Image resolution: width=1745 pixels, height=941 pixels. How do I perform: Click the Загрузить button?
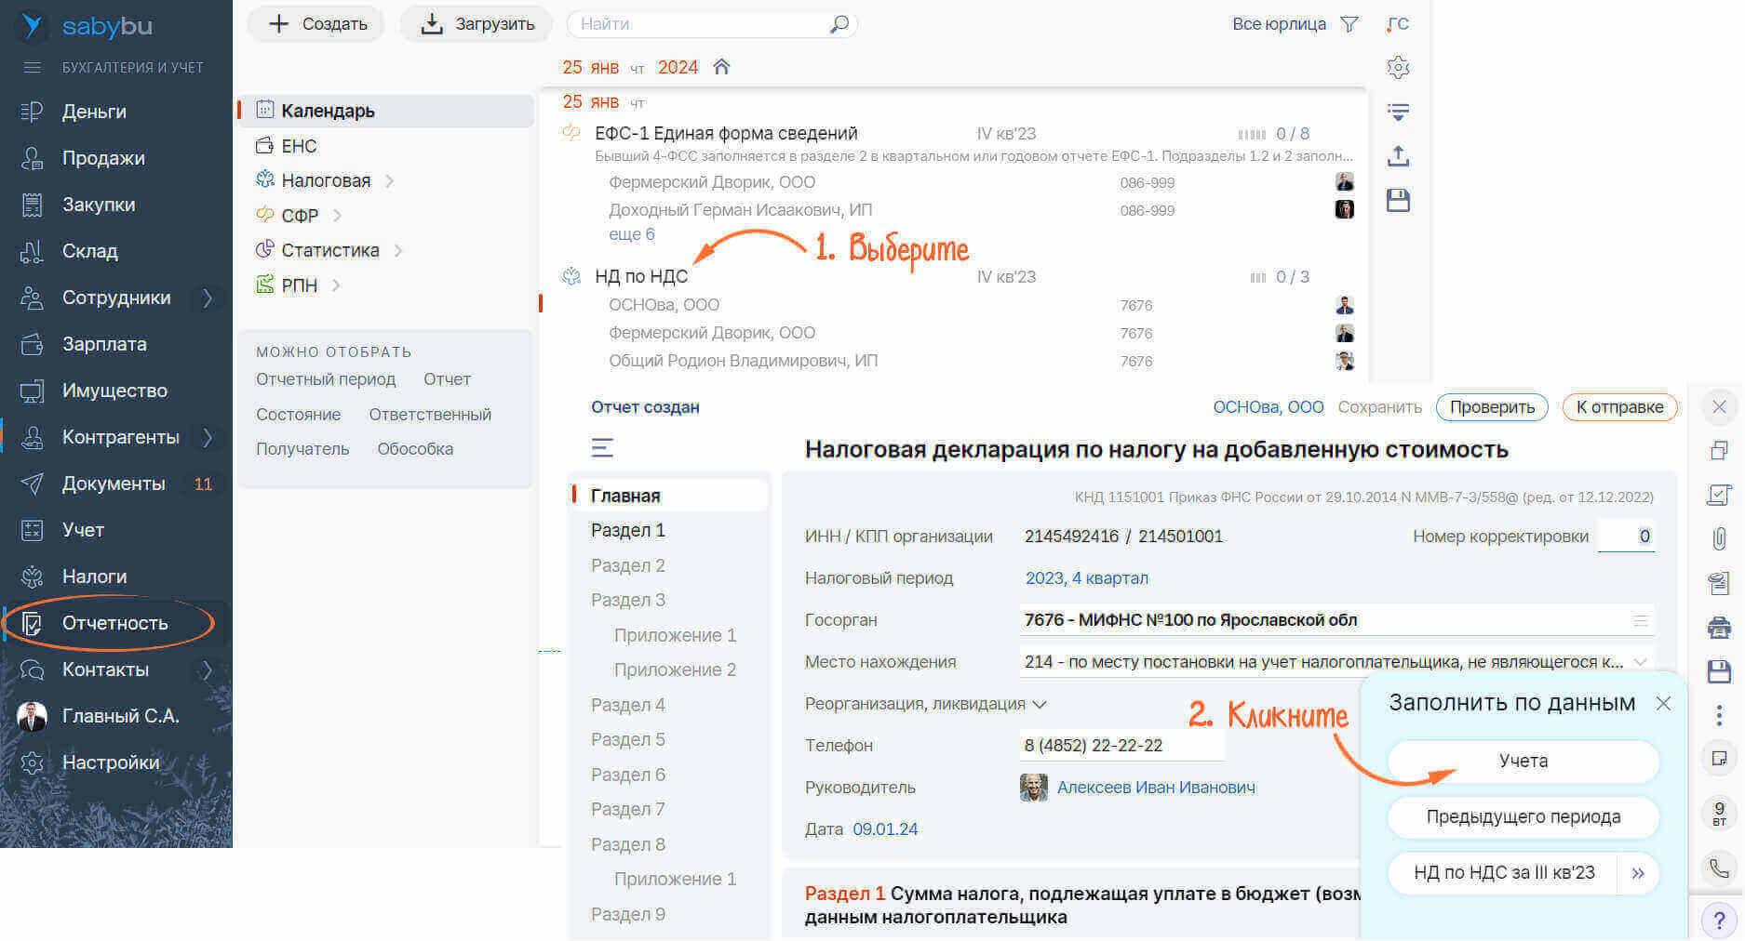click(477, 24)
